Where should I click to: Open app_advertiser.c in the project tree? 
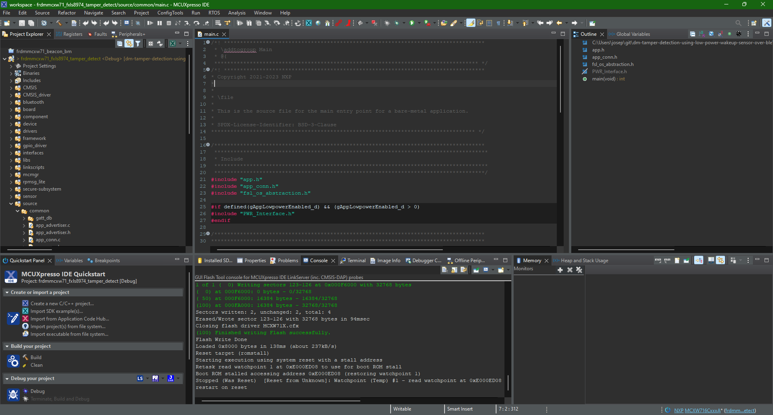pyautogui.click(x=53, y=226)
